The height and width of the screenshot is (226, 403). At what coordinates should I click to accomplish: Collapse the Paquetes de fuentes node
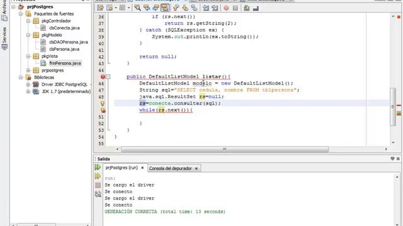21,14
